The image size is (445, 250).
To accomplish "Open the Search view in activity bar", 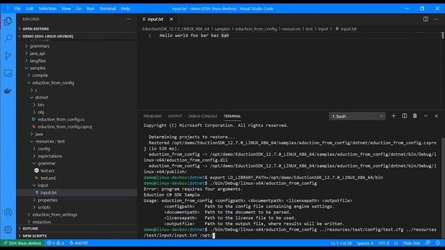I will pos(8,38).
